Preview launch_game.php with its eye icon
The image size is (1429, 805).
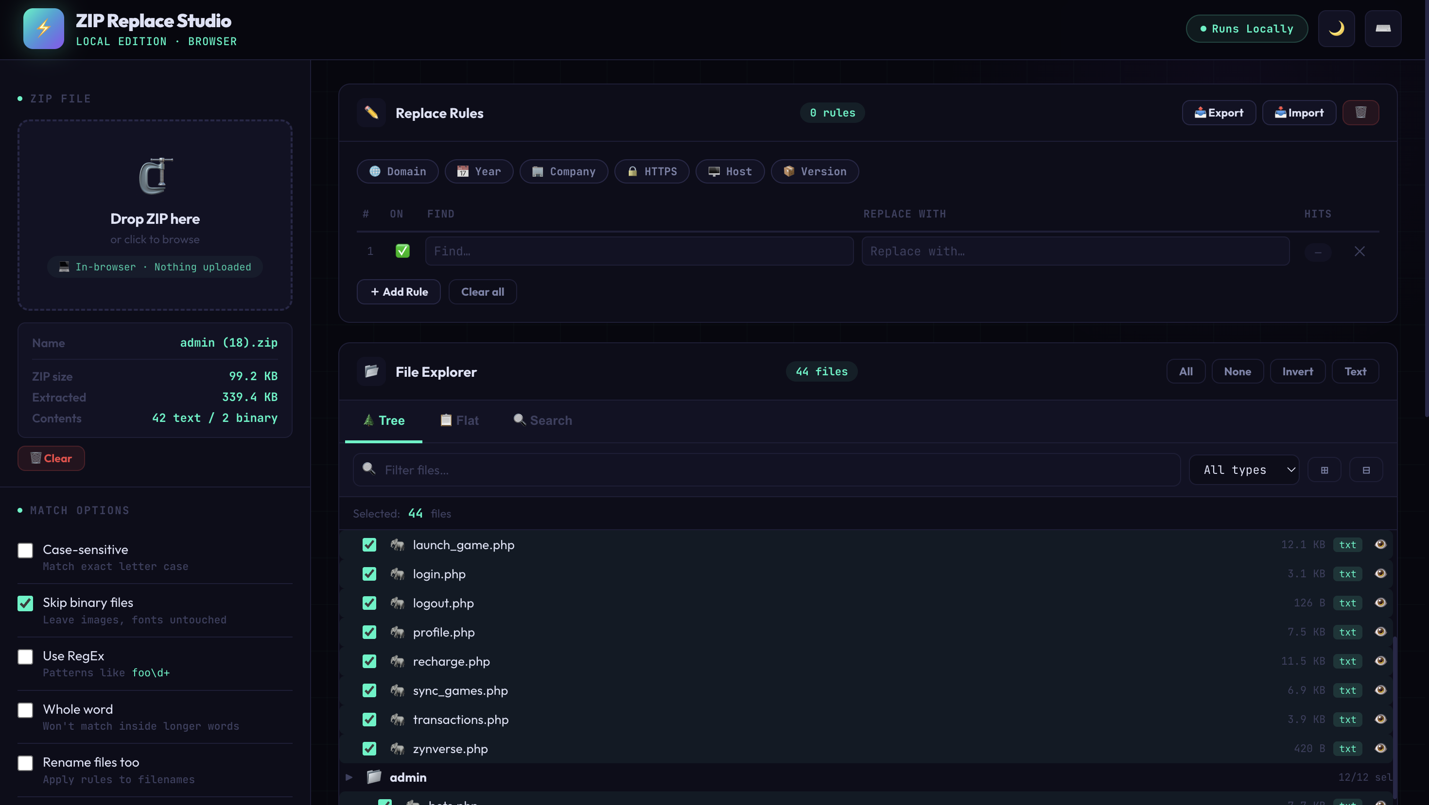coord(1380,544)
